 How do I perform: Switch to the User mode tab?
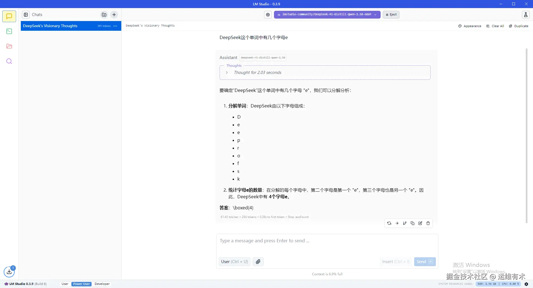[x=65, y=284]
